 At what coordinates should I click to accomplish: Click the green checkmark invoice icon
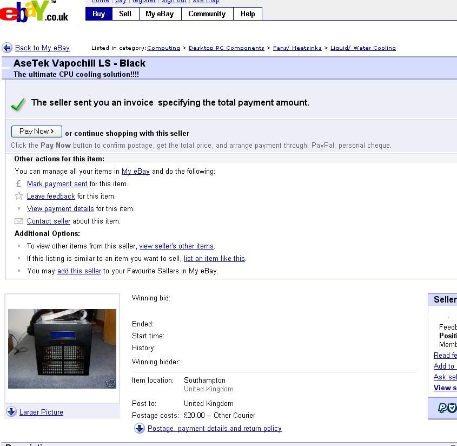point(18,104)
